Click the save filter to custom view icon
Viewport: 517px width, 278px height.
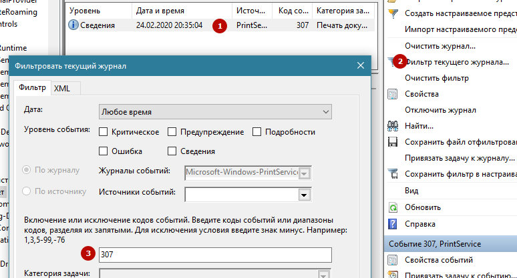[x=393, y=174]
